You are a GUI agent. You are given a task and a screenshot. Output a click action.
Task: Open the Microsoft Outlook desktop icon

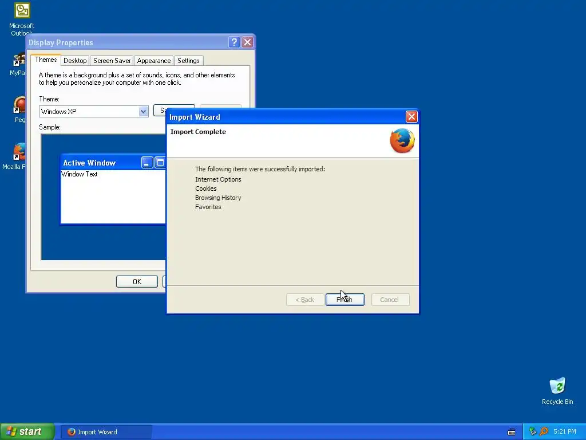[22, 19]
